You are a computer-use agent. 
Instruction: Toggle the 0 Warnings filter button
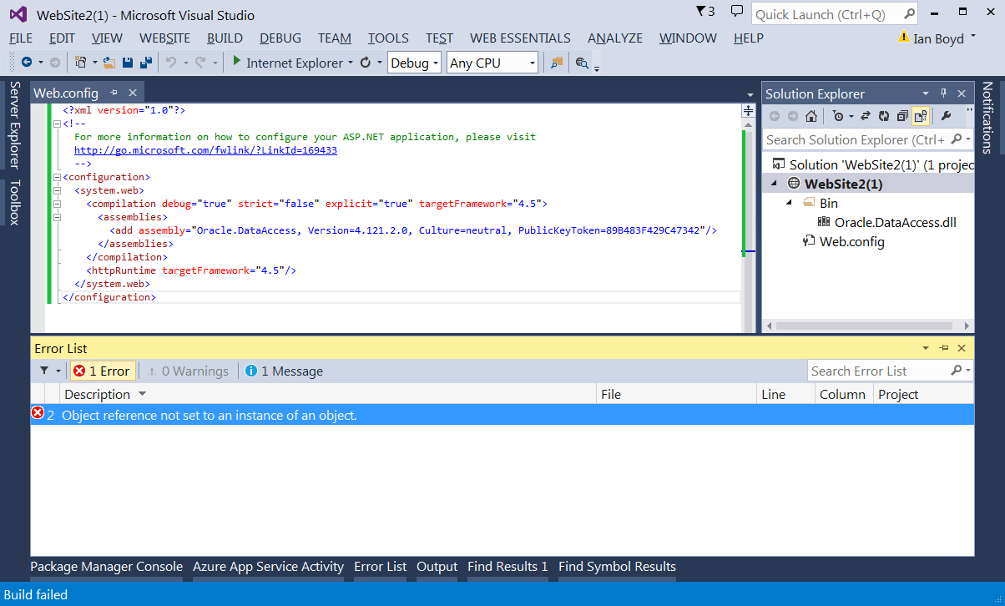click(188, 371)
